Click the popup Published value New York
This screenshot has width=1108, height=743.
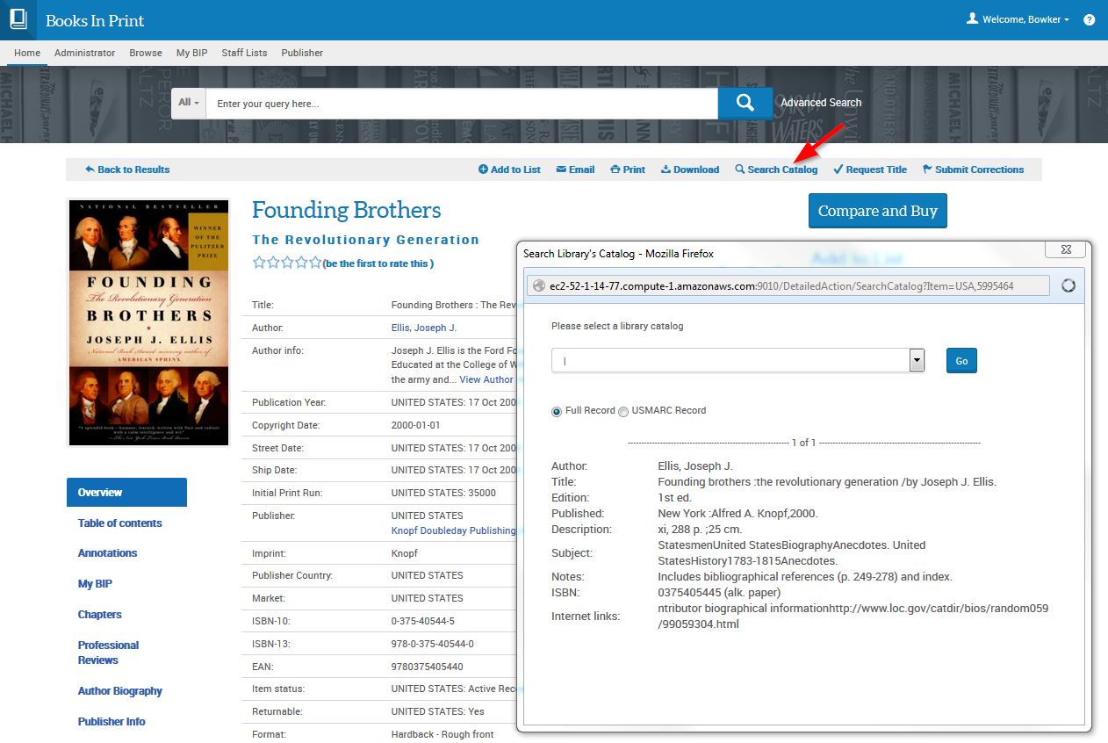tap(737, 513)
